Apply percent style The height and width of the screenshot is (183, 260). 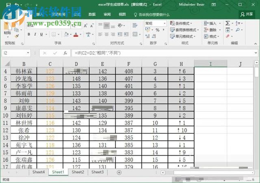tap(157, 30)
